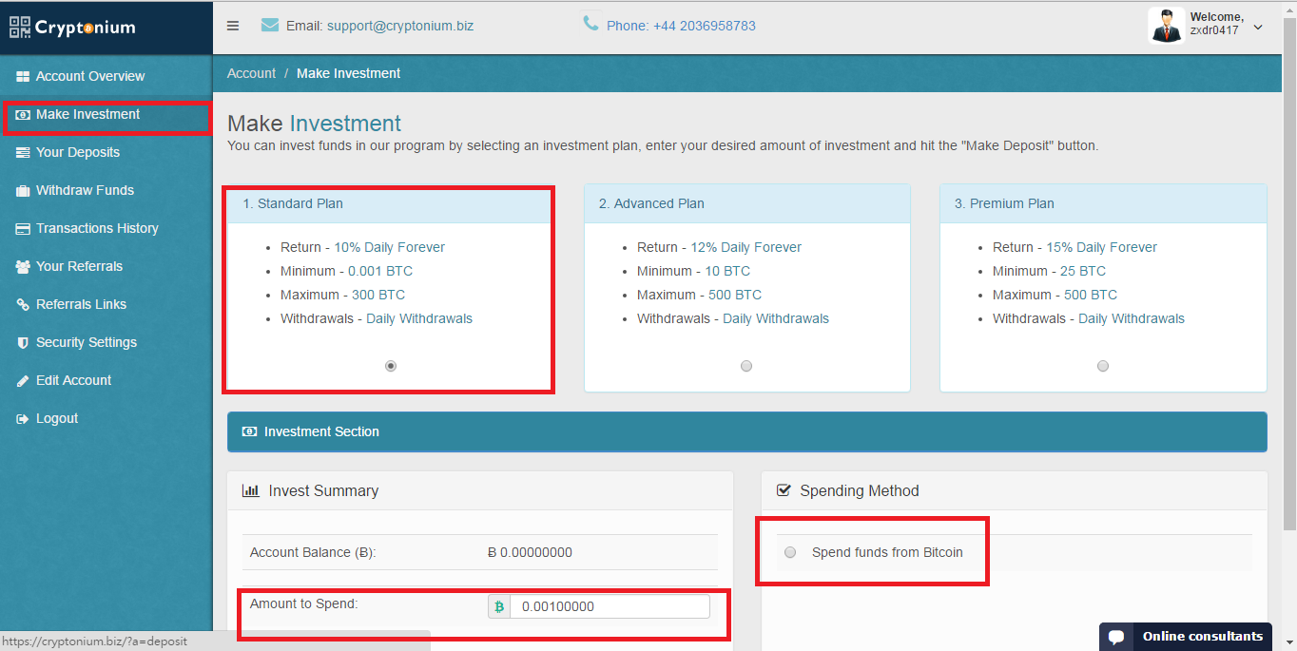Click the Edit Account pencil icon
The image size is (1297, 651).
point(23,380)
